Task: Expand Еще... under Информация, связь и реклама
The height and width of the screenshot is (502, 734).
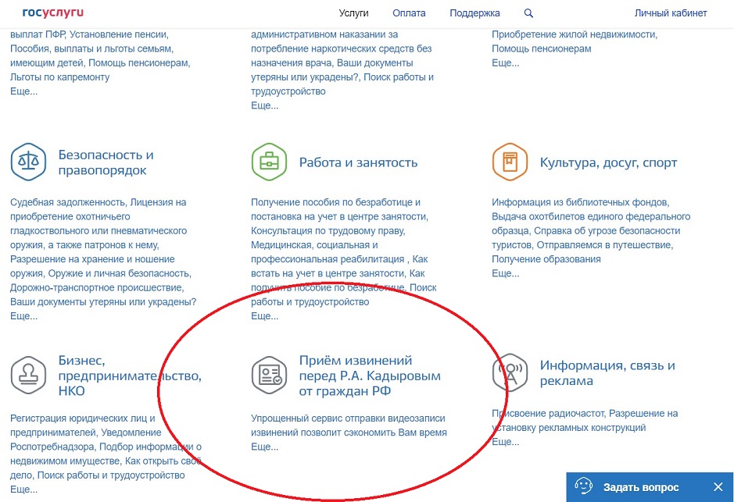Action: [x=505, y=442]
